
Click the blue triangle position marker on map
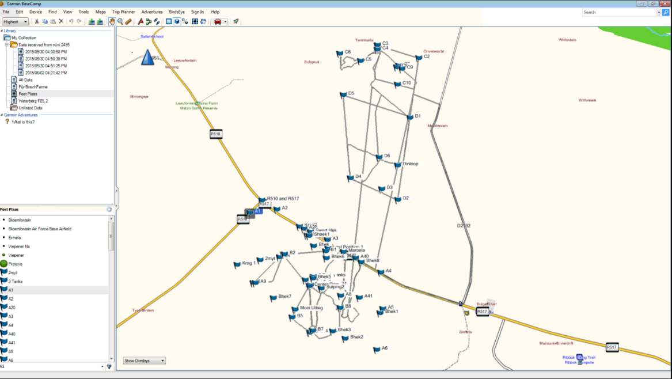click(x=147, y=57)
